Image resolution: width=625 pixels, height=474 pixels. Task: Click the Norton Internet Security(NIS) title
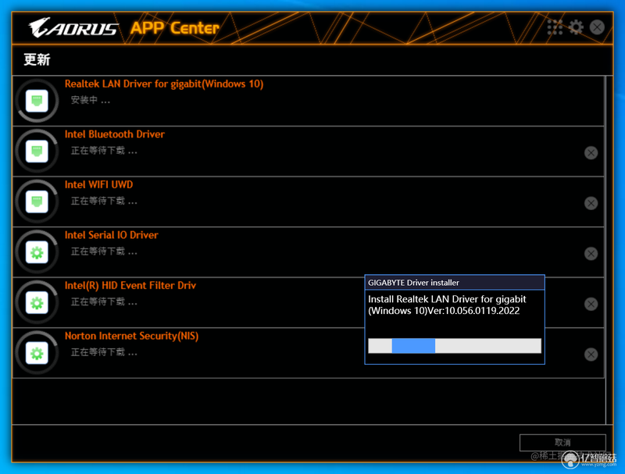131,336
